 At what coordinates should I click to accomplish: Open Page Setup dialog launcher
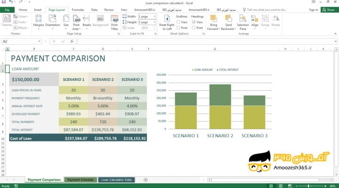coord(119,34)
